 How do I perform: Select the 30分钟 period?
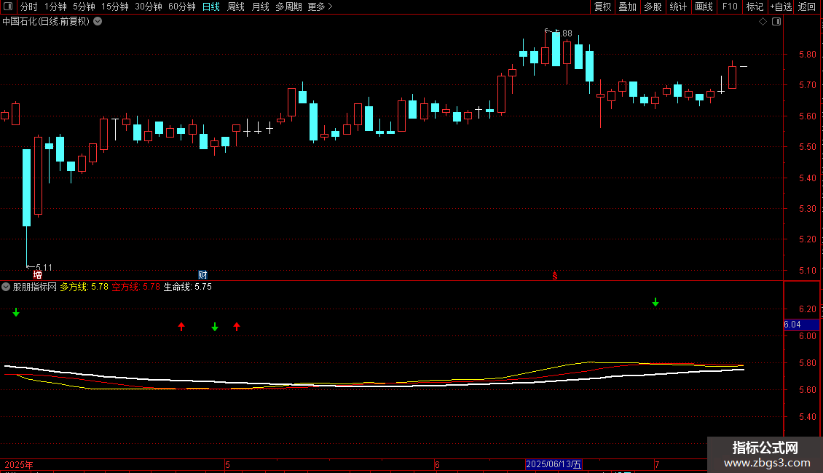[149, 7]
